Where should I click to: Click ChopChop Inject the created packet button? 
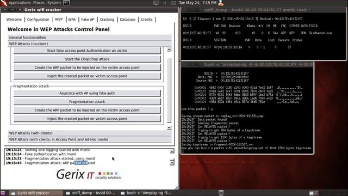(87, 76)
